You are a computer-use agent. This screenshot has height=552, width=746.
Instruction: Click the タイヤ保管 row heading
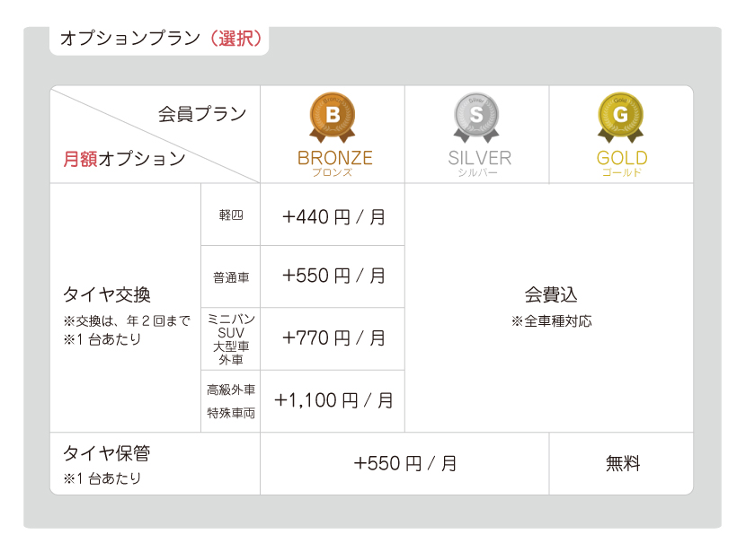click(107, 453)
